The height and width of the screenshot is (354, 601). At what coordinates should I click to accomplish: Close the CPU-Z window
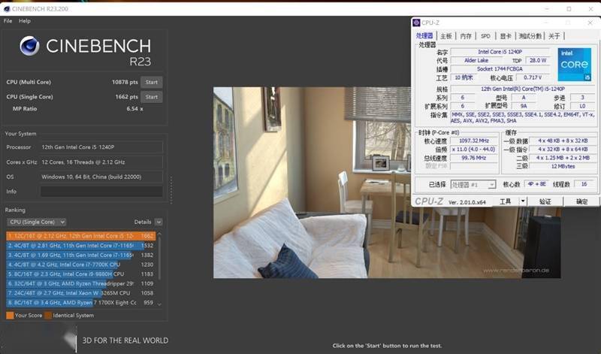(590, 23)
